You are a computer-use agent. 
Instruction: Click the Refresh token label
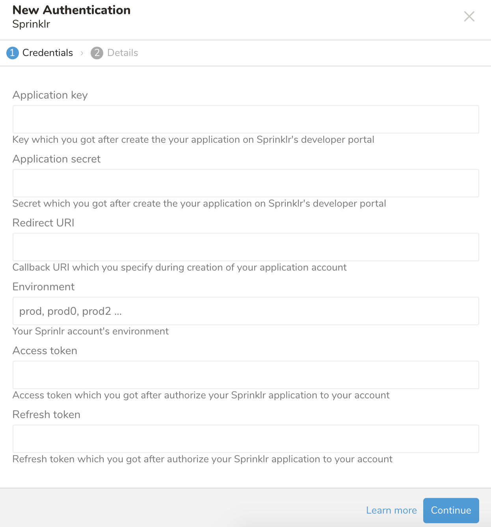click(x=46, y=415)
